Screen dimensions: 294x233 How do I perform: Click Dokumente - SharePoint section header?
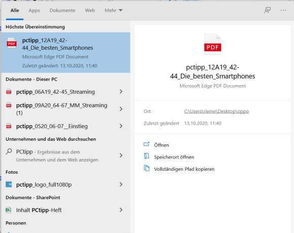(x=33, y=198)
